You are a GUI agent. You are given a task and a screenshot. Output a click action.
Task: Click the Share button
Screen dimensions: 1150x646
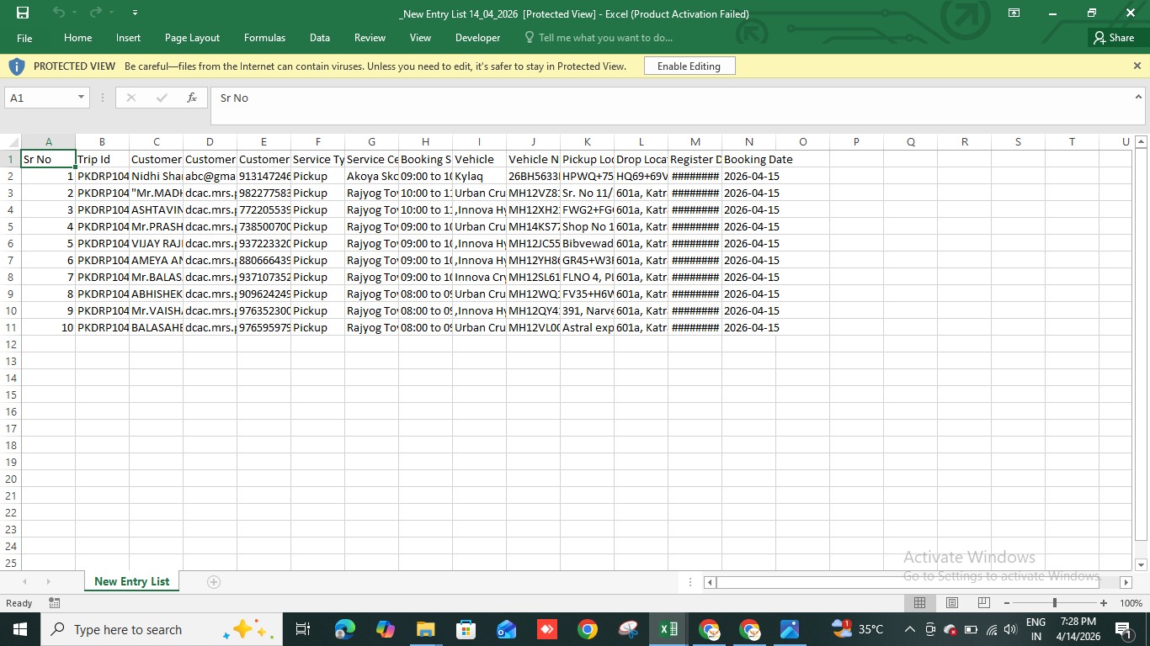(1113, 38)
